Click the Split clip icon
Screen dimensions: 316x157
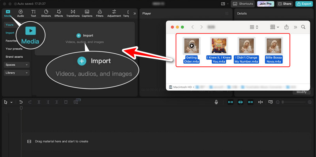click(39, 102)
